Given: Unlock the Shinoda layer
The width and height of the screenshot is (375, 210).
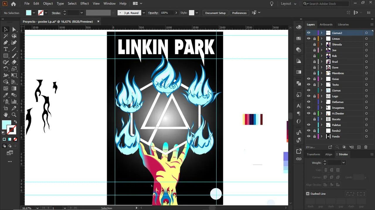Looking at the screenshot, I should tap(314, 44).
